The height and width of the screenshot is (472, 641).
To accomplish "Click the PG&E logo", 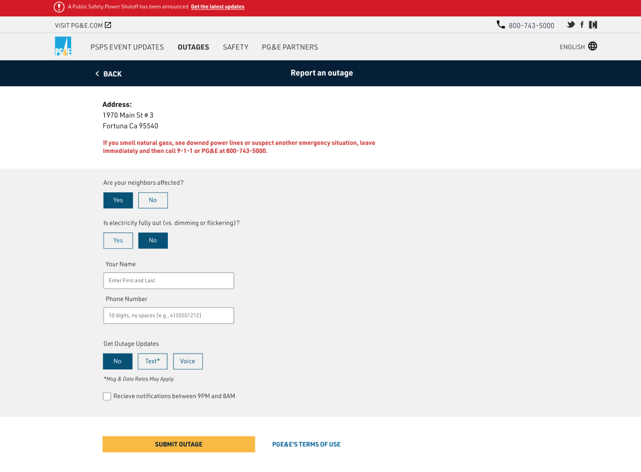I will pos(64,46).
